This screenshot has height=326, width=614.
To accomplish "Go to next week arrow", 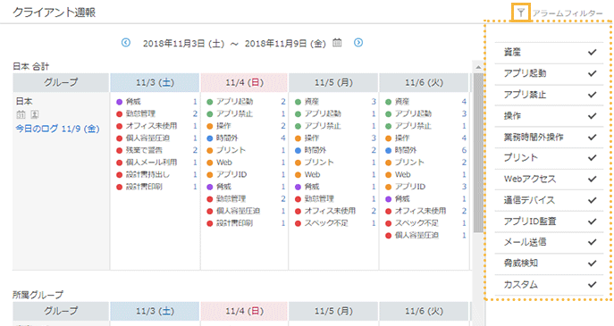I will point(358,42).
